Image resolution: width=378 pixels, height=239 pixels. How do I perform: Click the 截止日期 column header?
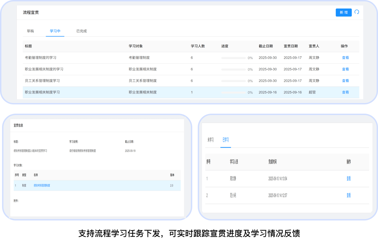(266, 46)
